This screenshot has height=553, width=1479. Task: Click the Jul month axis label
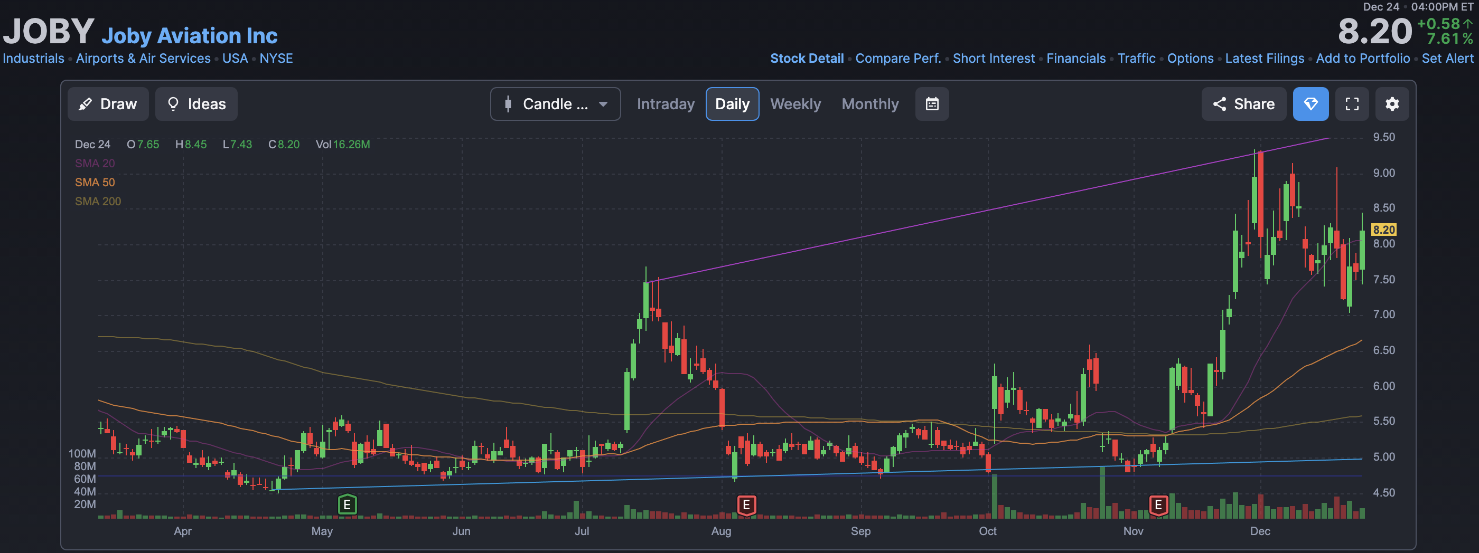pyautogui.click(x=582, y=531)
